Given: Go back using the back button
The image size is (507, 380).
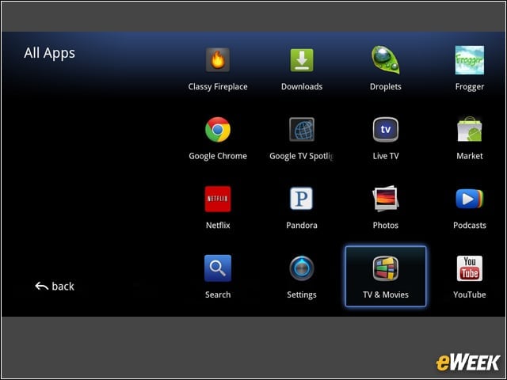Looking at the screenshot, I should tap(55, 287).
